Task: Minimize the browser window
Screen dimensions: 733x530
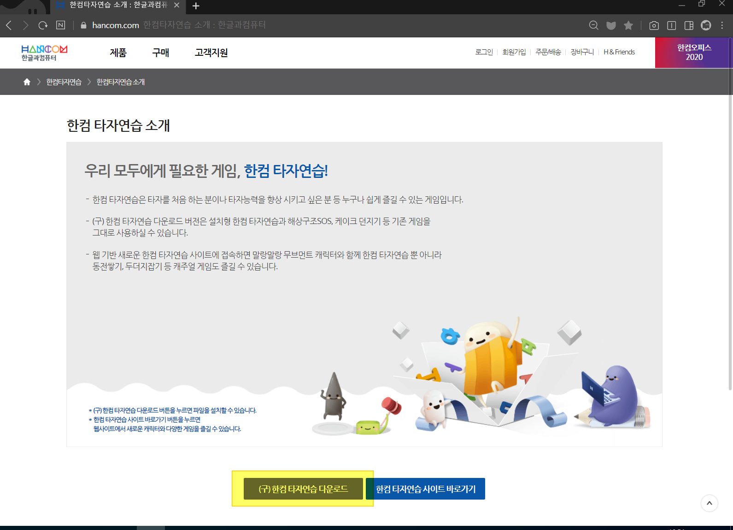Action: point(682,5)
